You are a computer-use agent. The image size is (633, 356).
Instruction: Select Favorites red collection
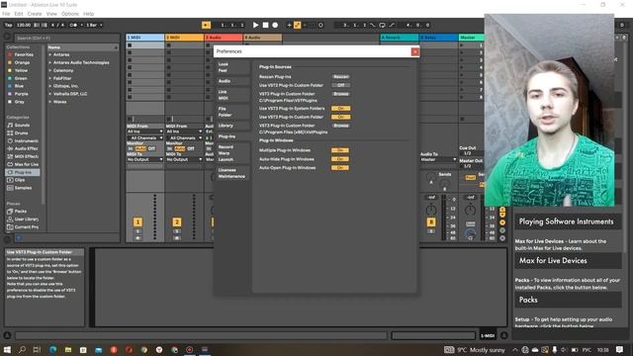tap(24, 54)
